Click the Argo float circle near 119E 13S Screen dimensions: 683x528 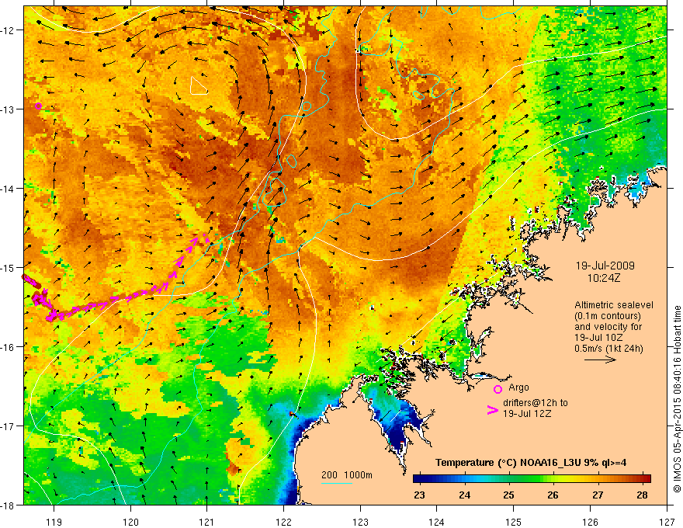click(38, 106)
